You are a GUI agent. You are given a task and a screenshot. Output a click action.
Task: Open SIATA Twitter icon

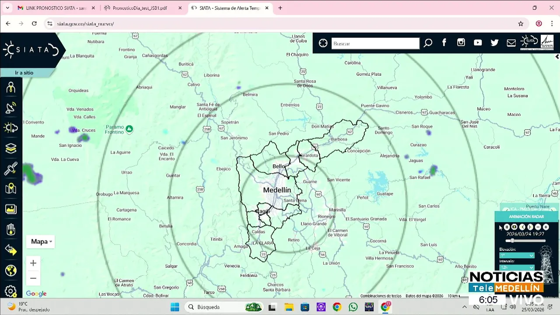coord(494,42)
